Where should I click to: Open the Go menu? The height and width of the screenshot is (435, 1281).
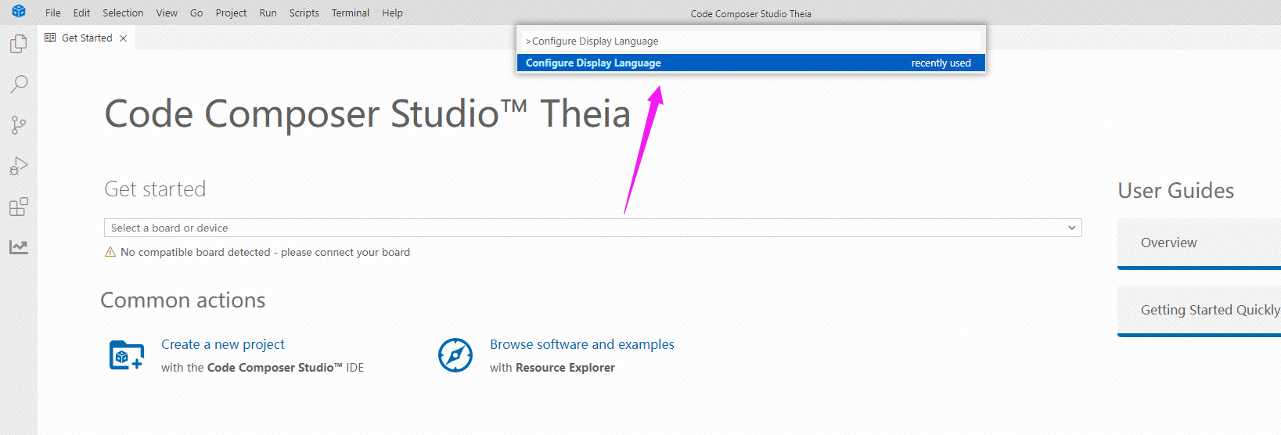click(196, 13)
